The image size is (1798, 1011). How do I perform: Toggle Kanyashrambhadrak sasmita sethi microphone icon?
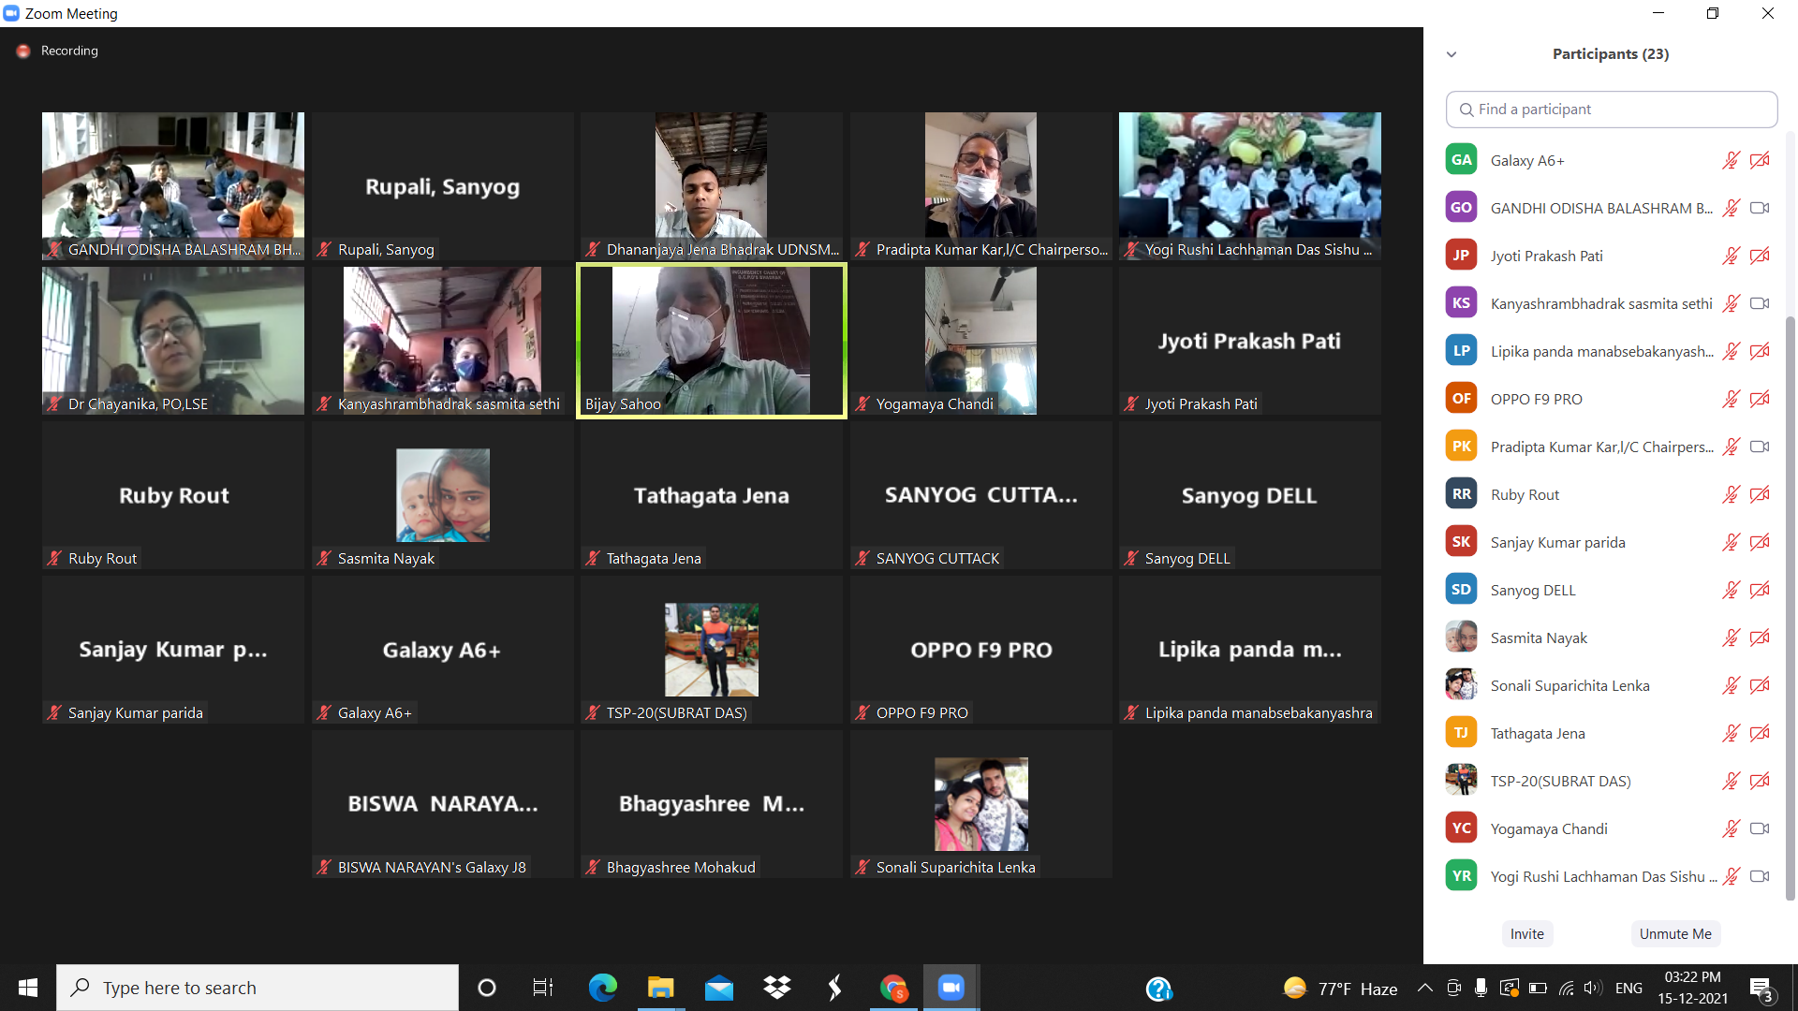pos(1731,303)
